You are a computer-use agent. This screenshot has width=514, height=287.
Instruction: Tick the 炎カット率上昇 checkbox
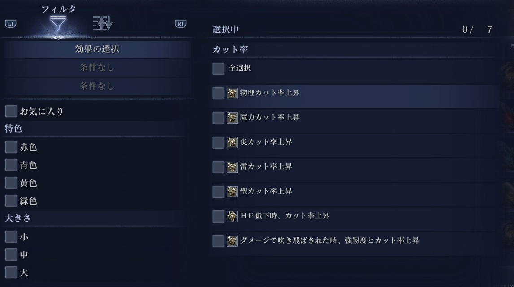click(218, 142)
